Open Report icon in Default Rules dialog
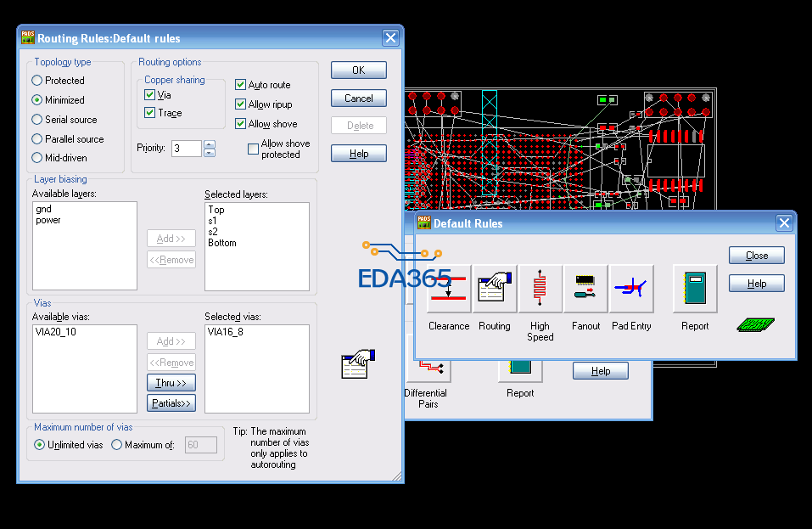This screenshot has width=812, height=529. (x=695, y=289)
